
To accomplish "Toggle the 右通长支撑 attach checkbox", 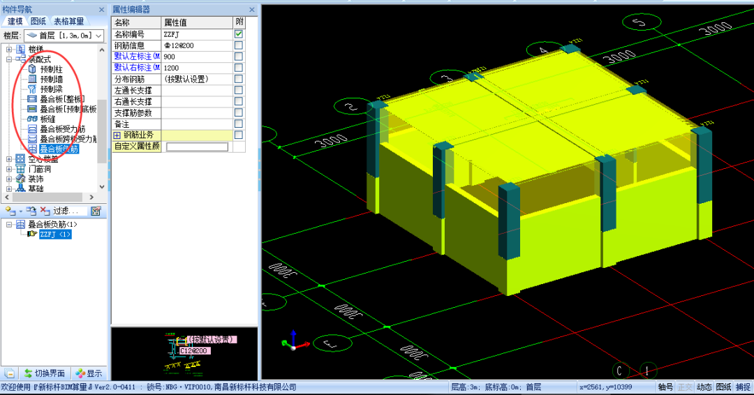I will pyautogui.click(x=239, y=101).
